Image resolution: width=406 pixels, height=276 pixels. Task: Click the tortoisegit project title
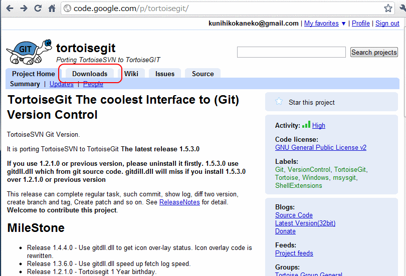click(x=86, y=48)
